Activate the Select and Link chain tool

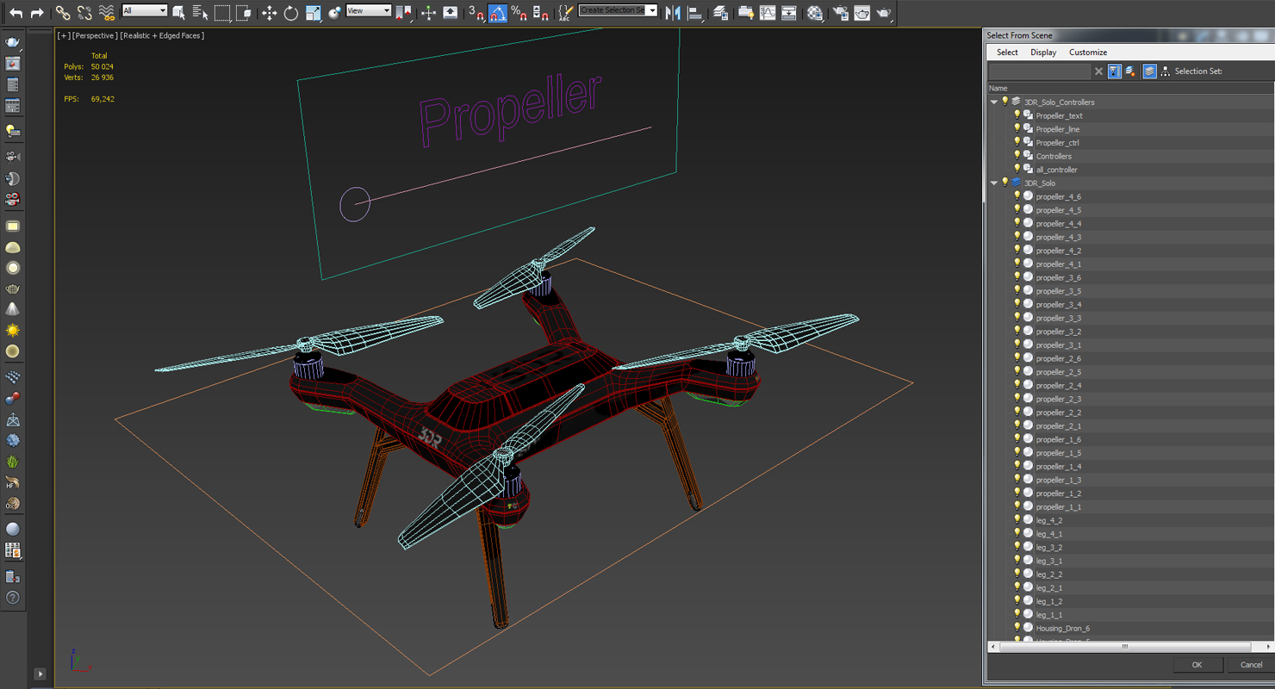click(x=63, y=12)
